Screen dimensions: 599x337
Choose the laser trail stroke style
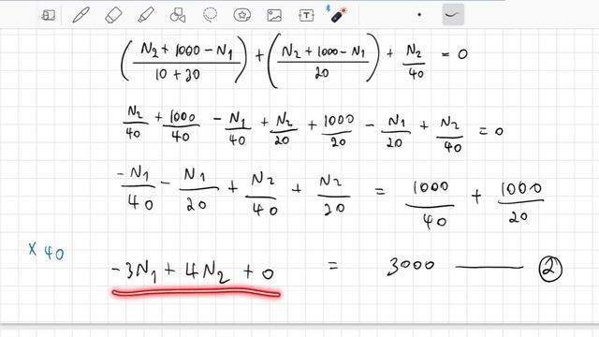tap(453, 15)
